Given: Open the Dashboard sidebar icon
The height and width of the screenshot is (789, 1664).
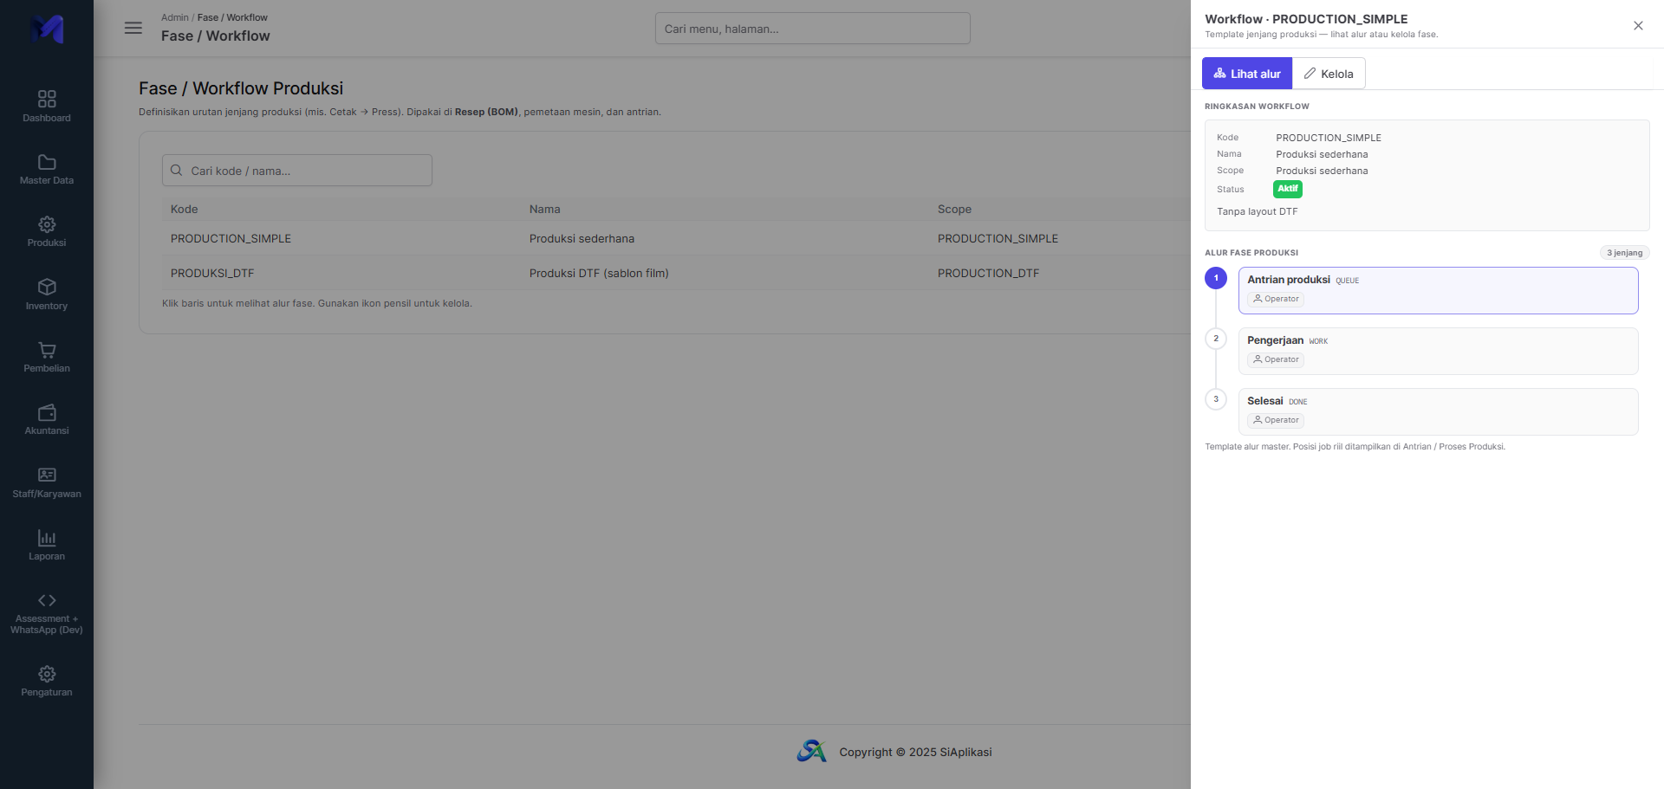Looking at the screenshot, I should [x=47, y=99].
